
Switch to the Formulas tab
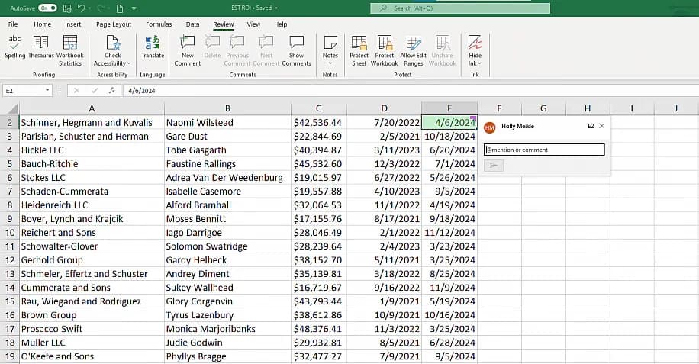(159, 24)
